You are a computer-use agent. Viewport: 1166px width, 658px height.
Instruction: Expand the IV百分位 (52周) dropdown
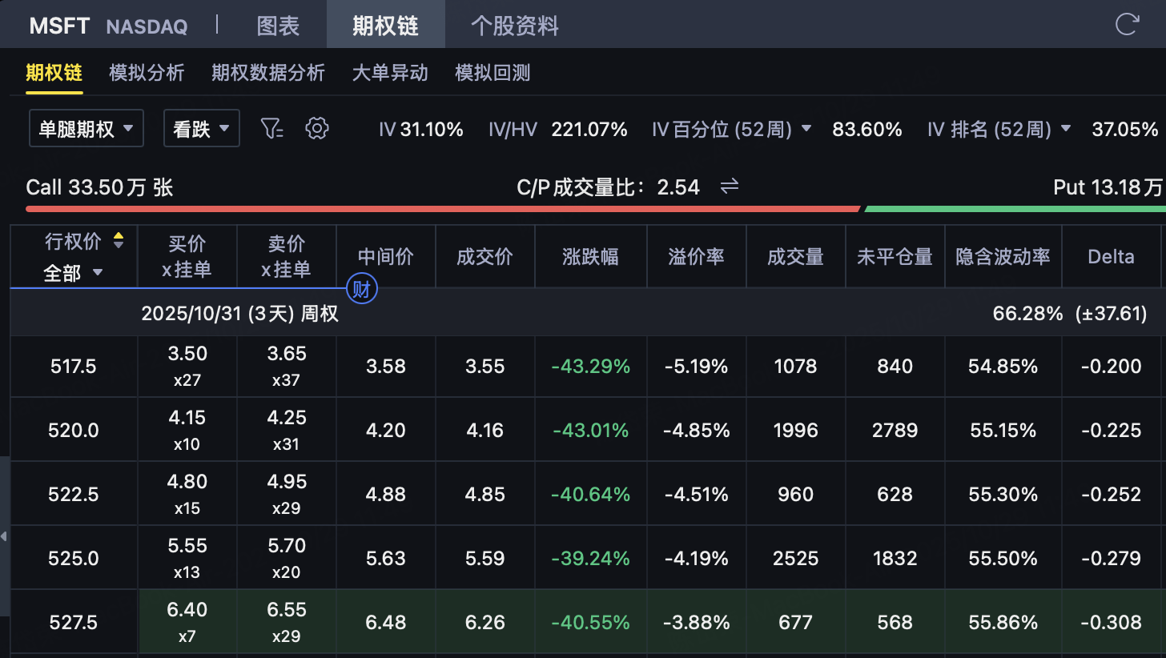(806, 129)
